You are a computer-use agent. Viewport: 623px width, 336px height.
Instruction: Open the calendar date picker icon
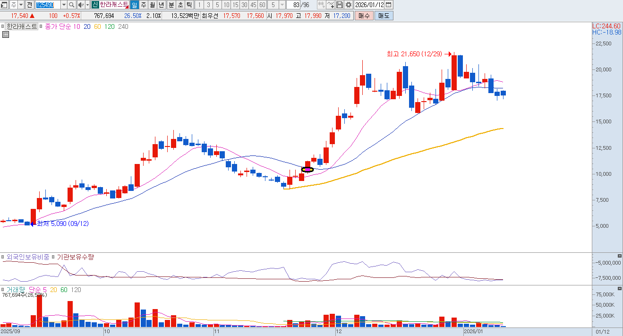click(x=388, y=5)
